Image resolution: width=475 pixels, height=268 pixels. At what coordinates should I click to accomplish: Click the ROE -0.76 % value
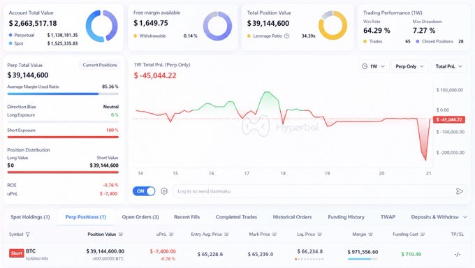110,185
